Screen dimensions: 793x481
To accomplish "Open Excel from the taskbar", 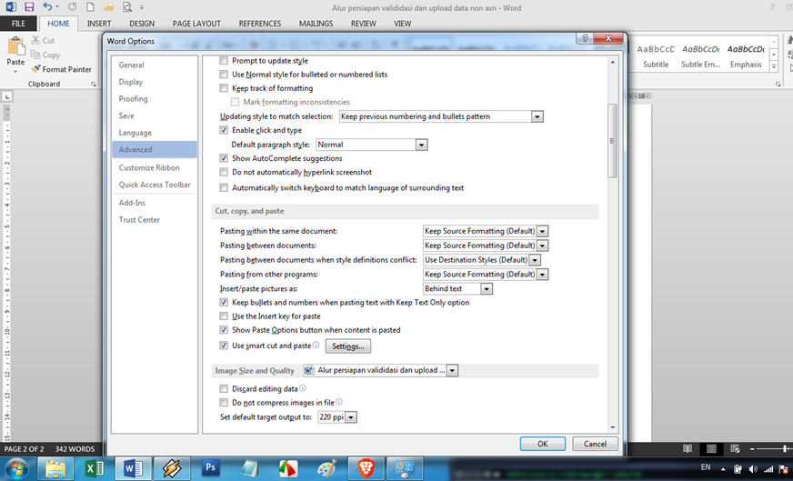I will [94, 469].
